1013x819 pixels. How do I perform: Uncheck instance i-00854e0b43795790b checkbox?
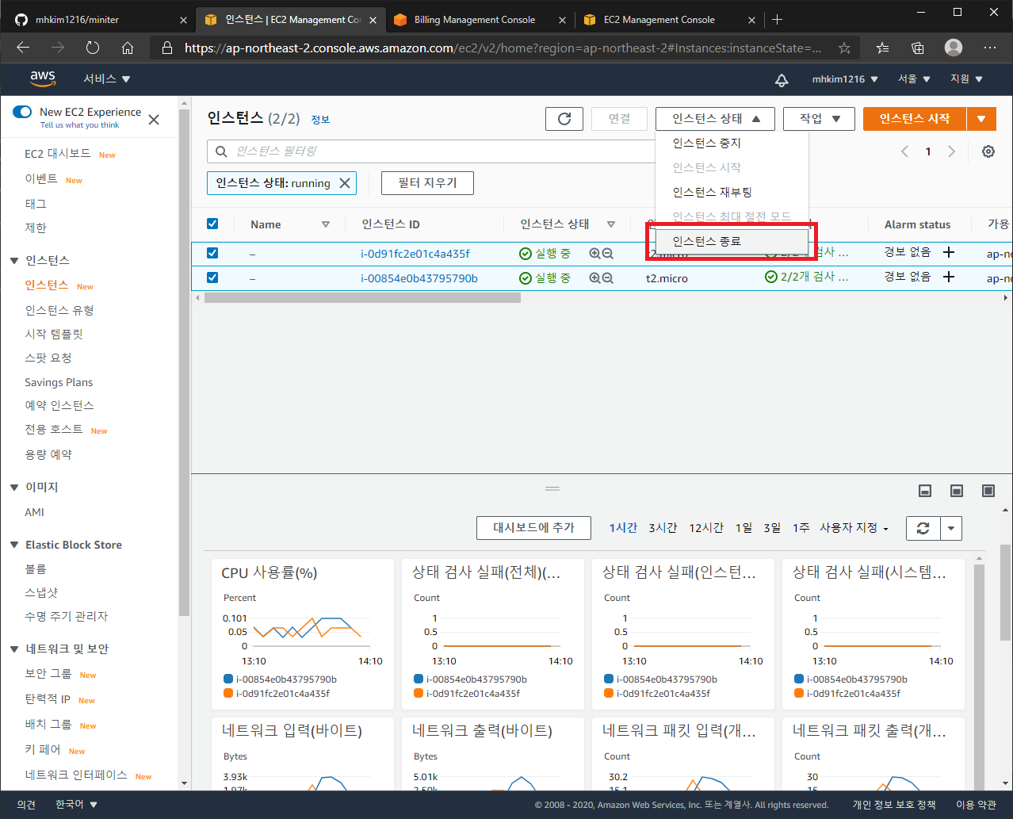(x=212, y=277)
